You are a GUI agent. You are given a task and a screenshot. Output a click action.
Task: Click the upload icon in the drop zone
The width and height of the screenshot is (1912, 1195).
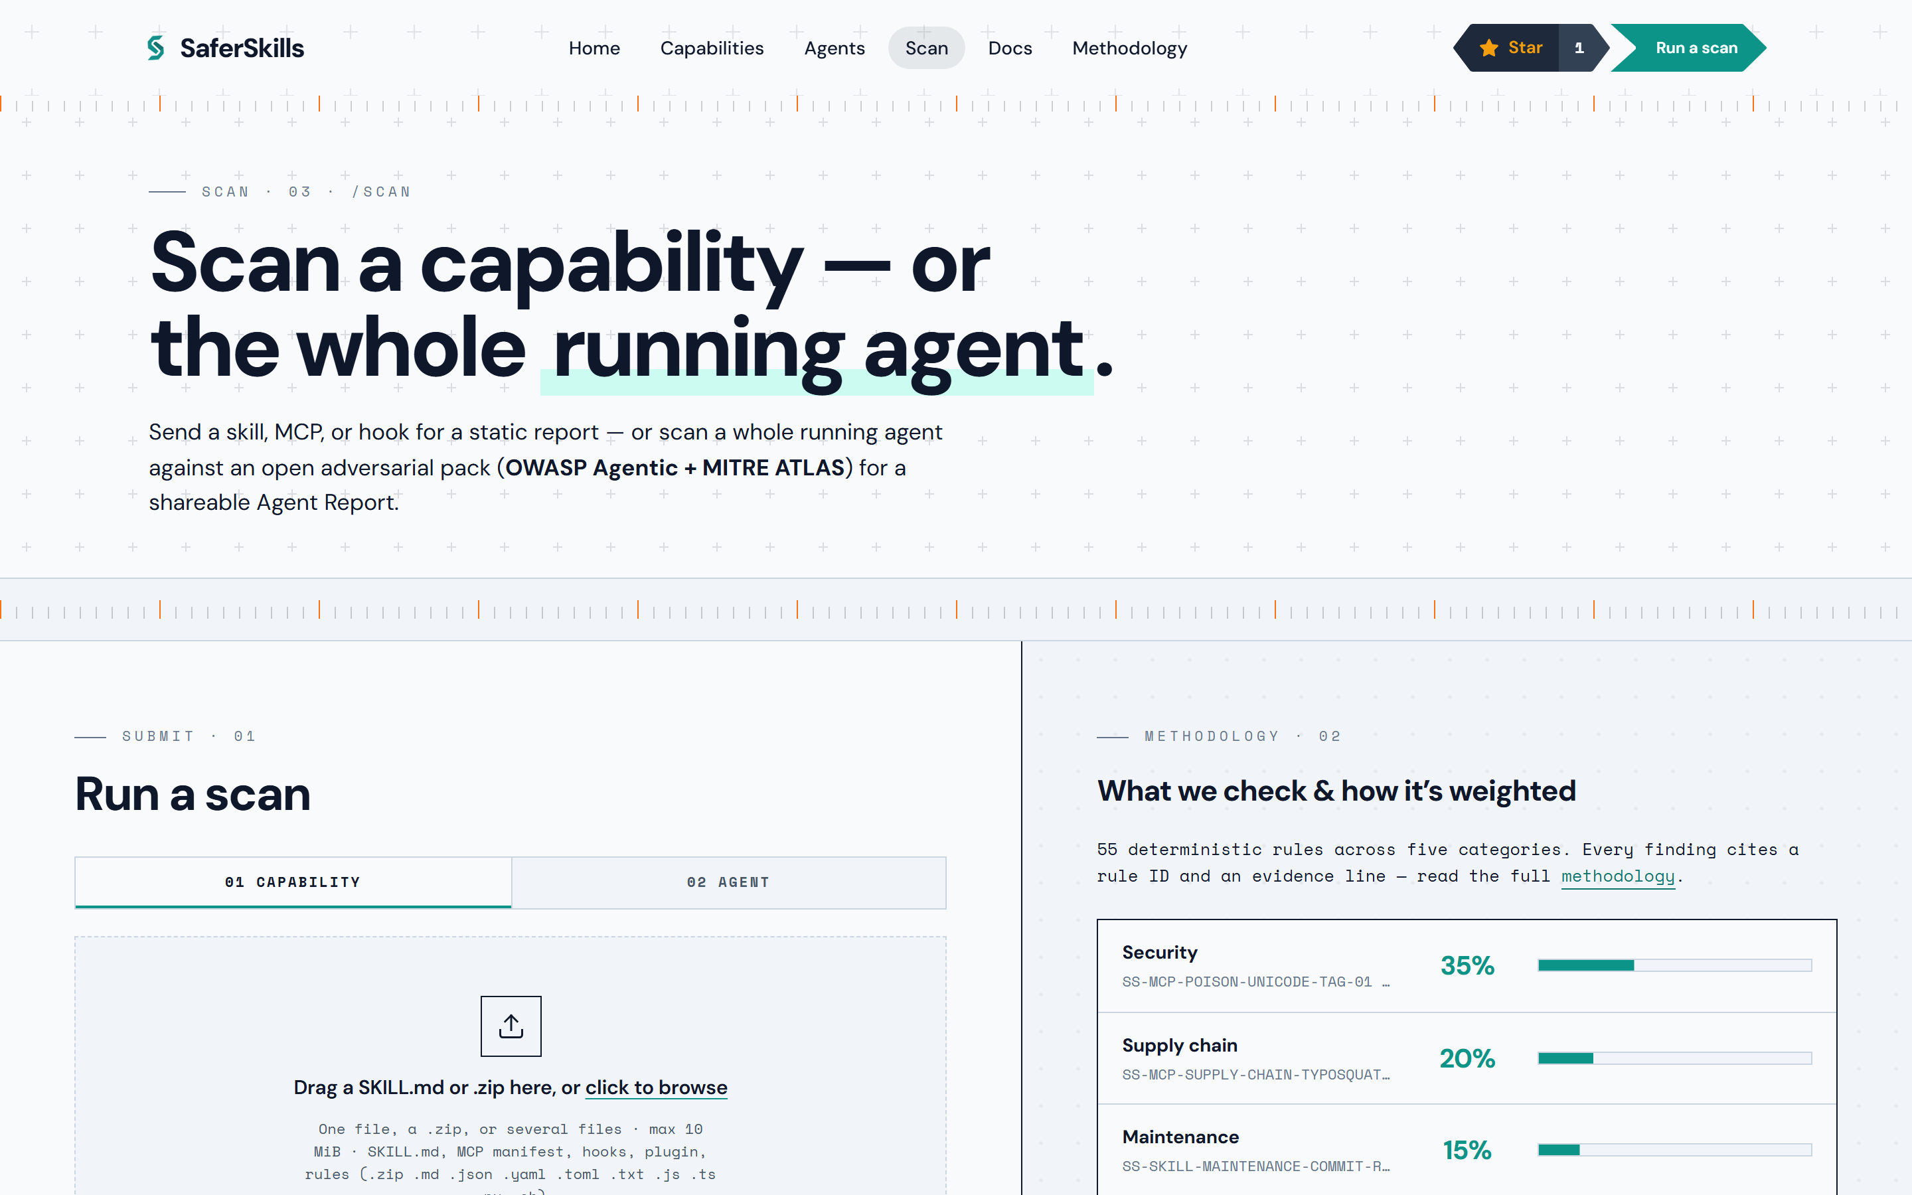pyautogui.click(x=511, y=1026)
